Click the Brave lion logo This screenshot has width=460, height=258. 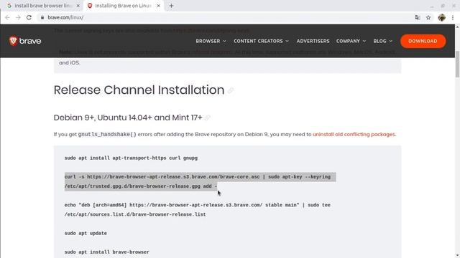13,41
